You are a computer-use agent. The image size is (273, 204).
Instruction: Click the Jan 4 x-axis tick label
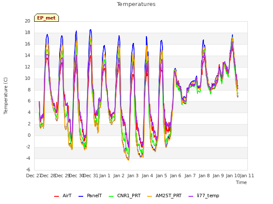coord(147,176)
